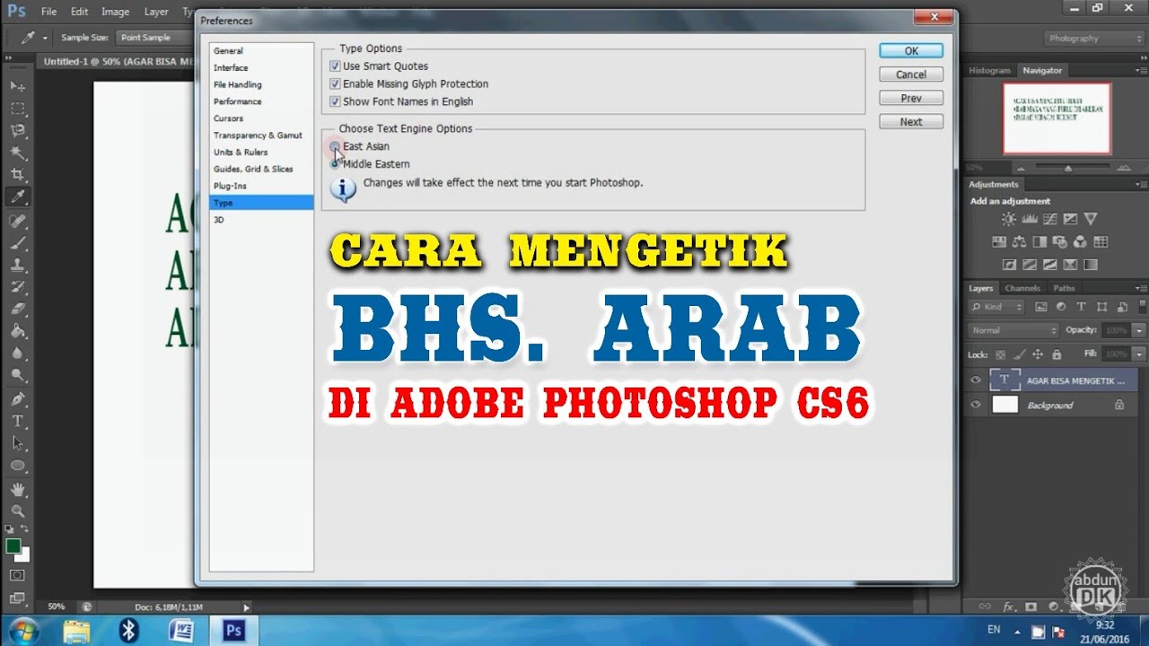Select the Rectangular Marquee tool
Screen dimensions: 1149x646
pos(17,109)
